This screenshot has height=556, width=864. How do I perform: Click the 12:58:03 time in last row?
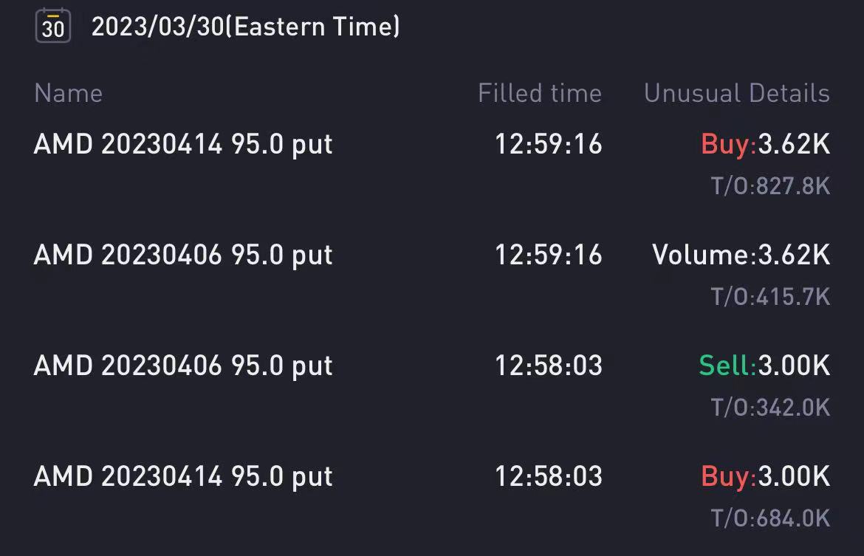(549, 477)
